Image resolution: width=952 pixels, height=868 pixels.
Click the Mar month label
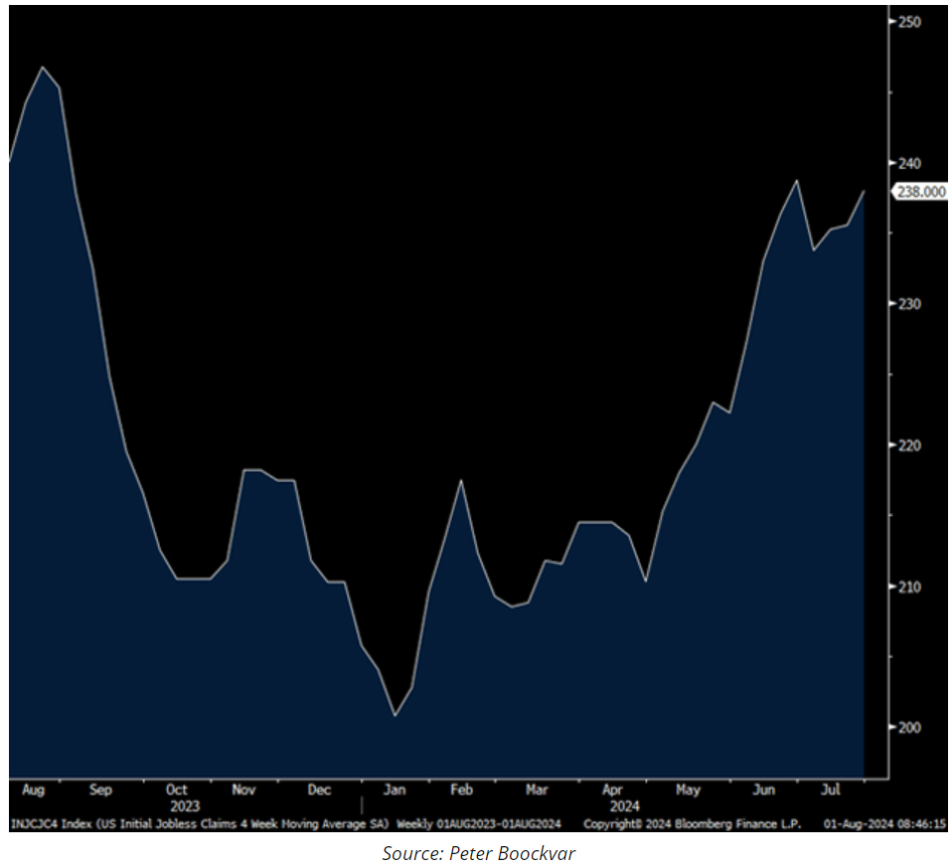click(537, 789)
